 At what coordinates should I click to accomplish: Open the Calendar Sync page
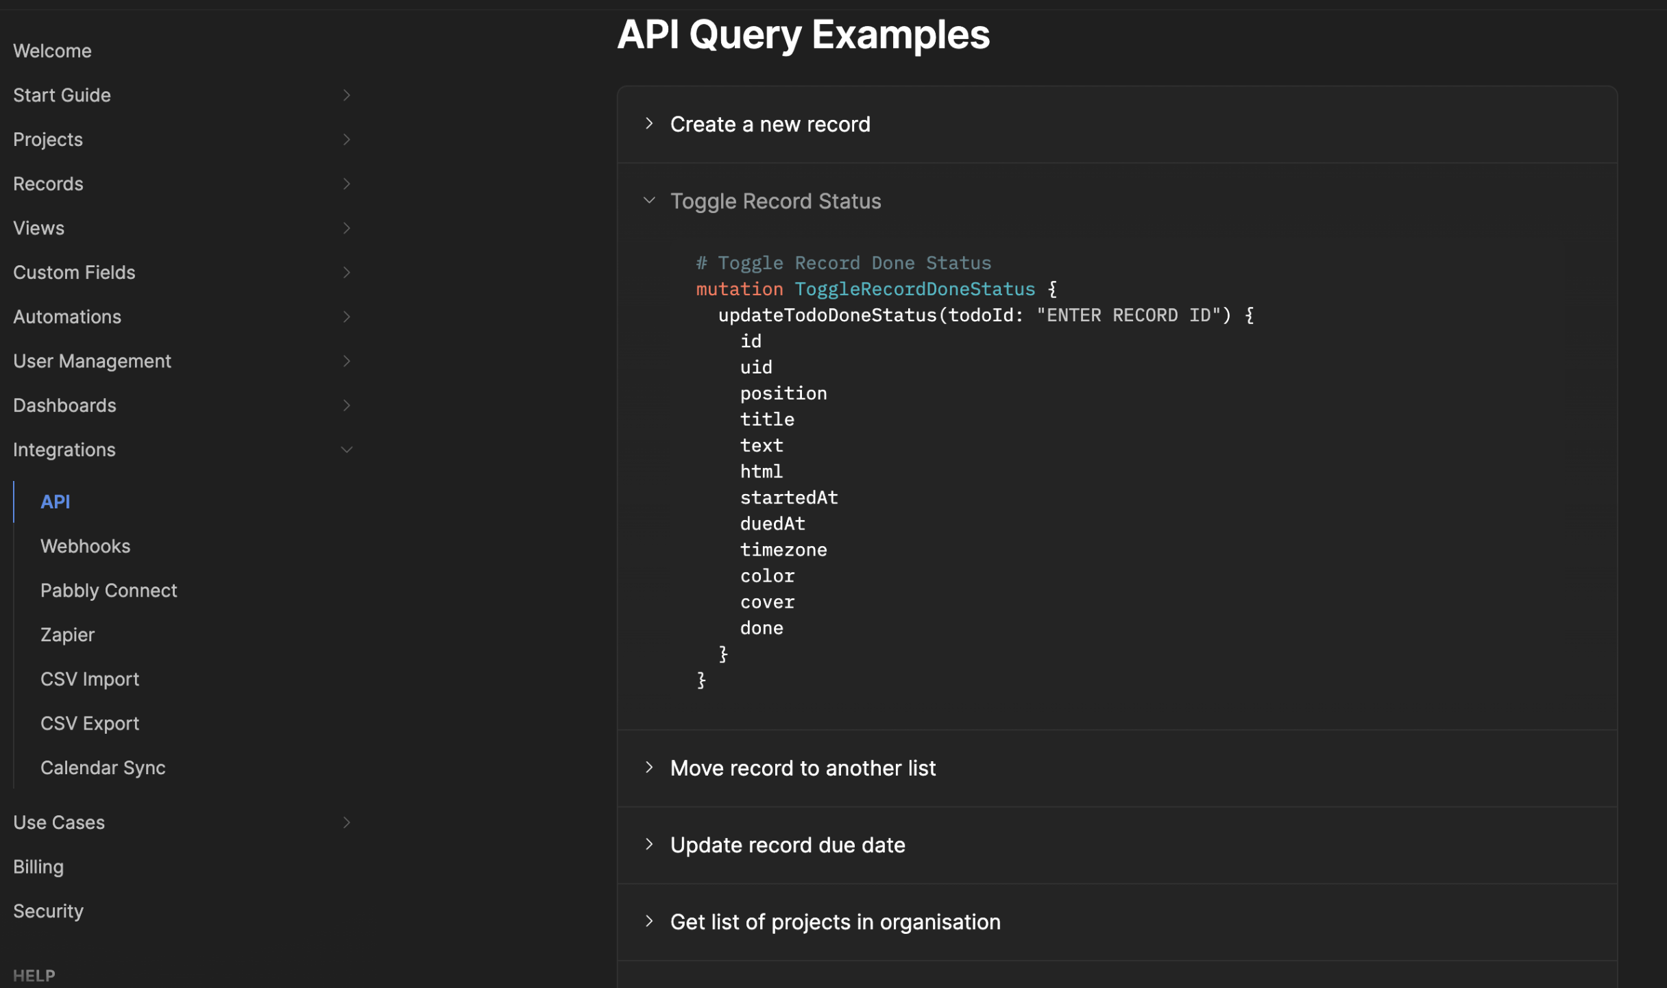click(x=103, y=768)
